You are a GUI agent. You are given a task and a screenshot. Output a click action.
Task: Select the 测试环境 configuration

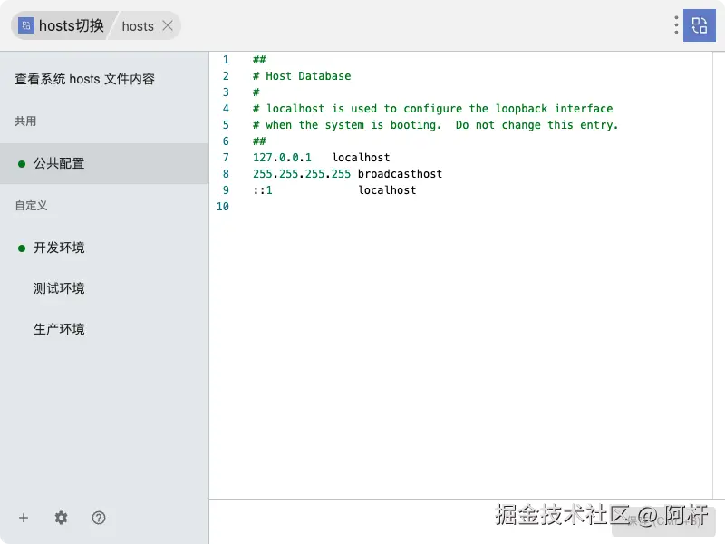coord(59,288)
